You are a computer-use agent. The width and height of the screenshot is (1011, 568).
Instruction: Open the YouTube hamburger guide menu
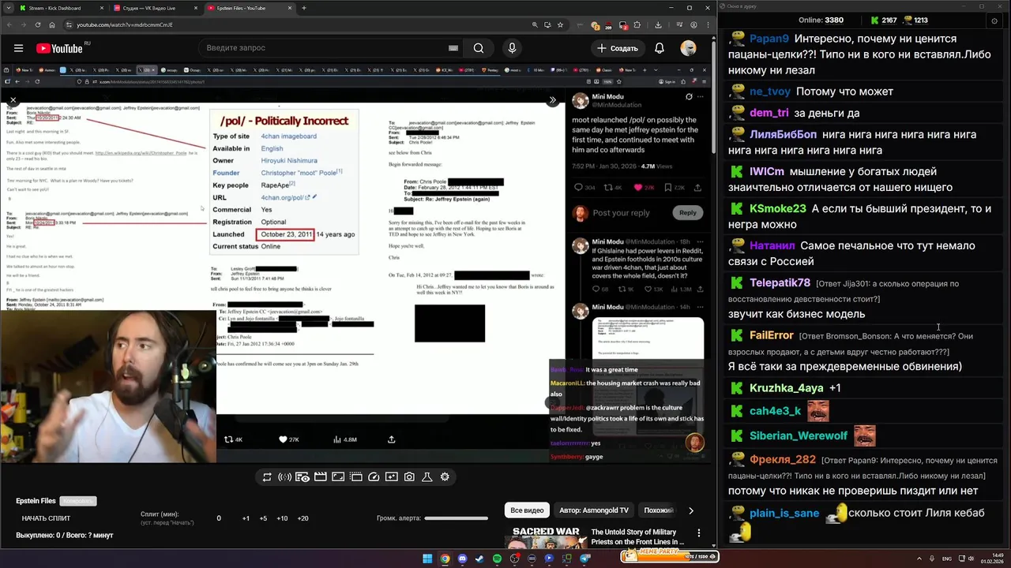[18, 48]
